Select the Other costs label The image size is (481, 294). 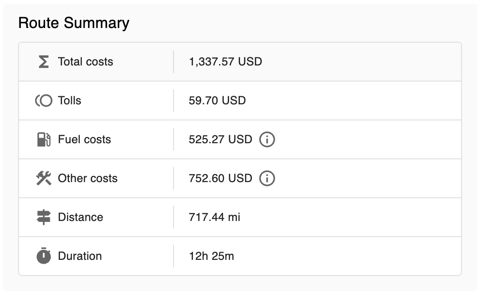[88, 178]
